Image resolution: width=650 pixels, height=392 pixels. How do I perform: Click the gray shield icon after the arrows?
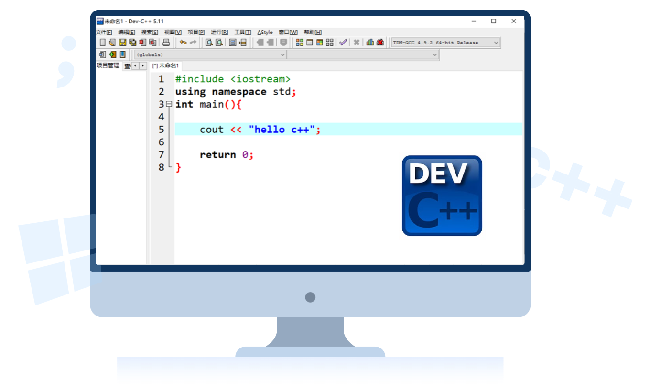[283, 43]
